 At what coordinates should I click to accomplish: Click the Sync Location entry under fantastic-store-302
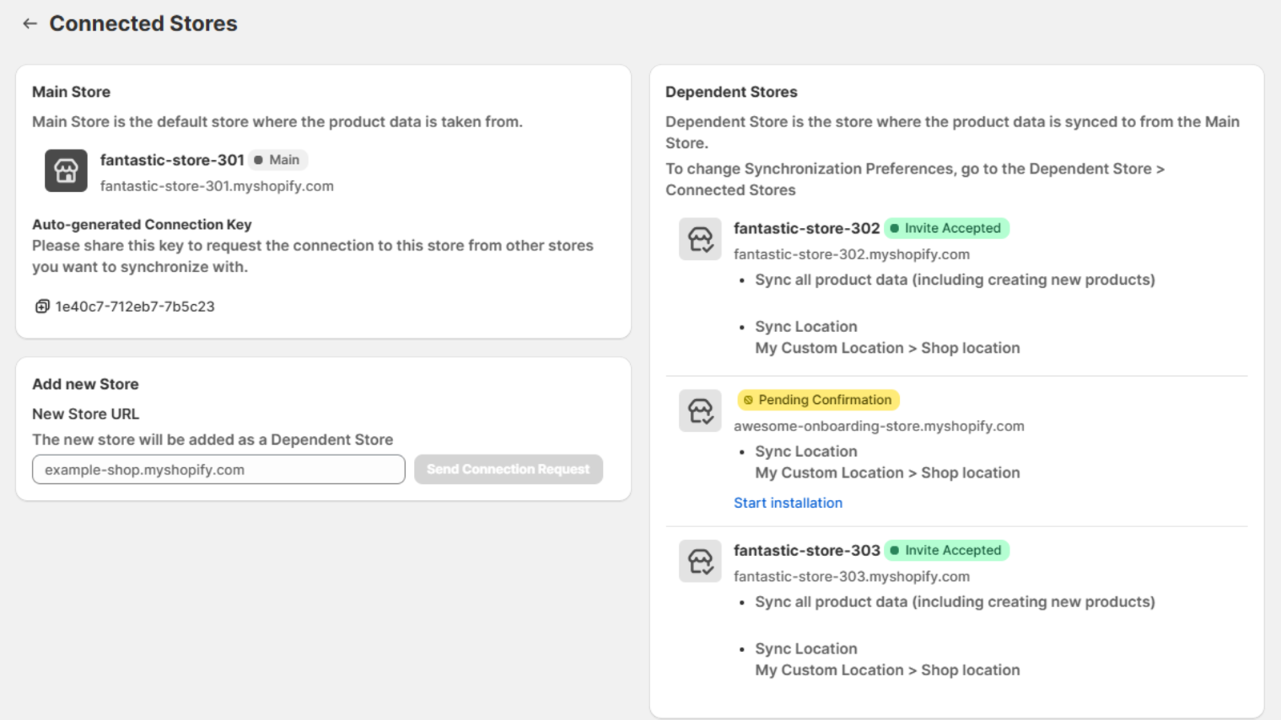click(x=805, y=326)
